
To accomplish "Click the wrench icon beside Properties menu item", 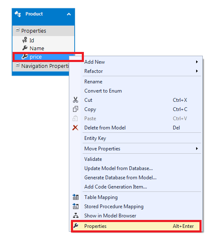I will [x=76, y=226].
